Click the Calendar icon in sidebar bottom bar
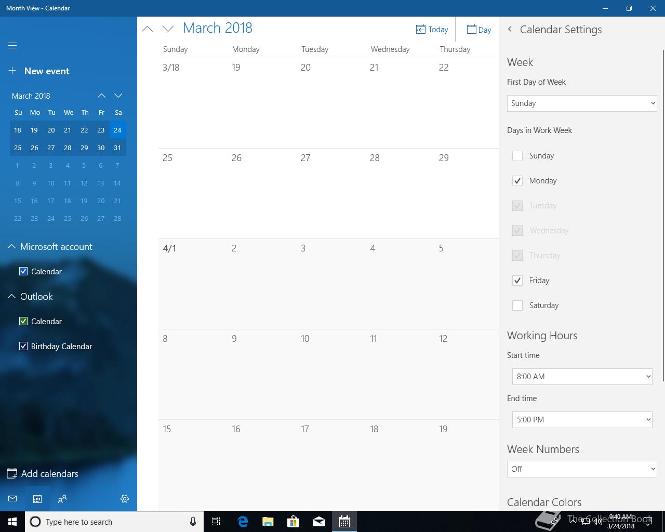This screenshot has width=665, height=532. (x=37, y=499)
